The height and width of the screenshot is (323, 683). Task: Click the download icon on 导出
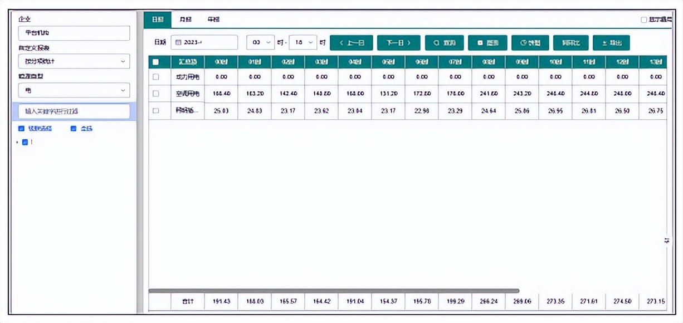(604, 43)
